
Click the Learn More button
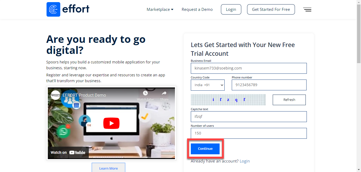(108, 168)
